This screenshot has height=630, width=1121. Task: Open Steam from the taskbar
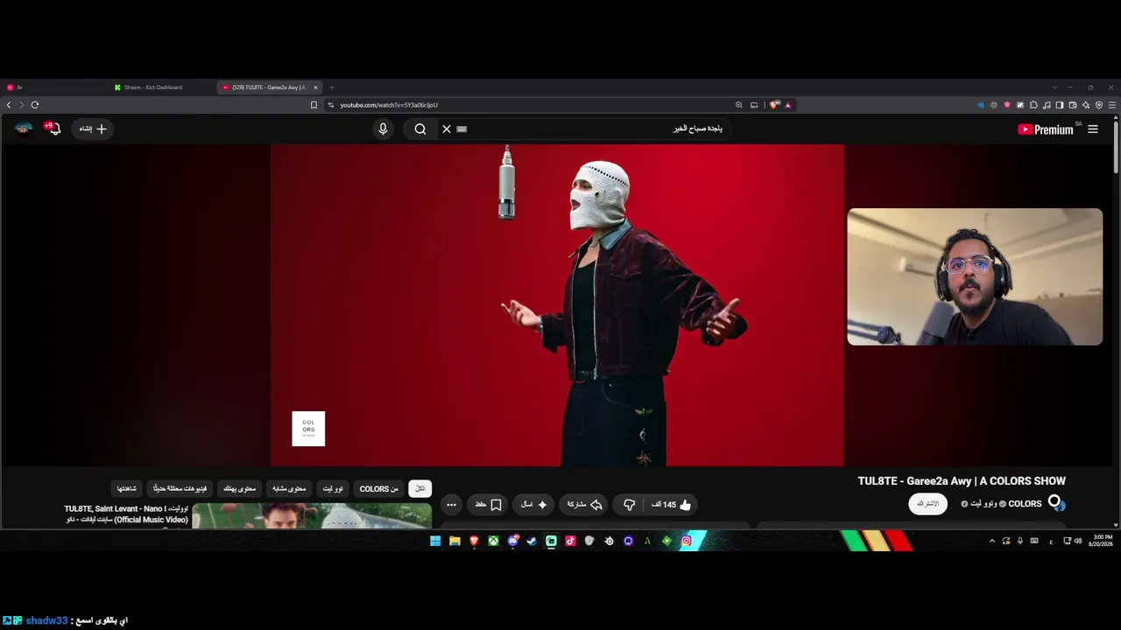click(532, 542)
